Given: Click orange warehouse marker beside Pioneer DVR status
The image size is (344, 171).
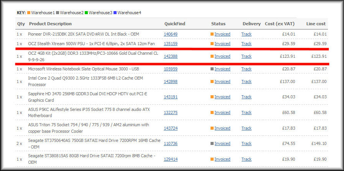Looking at the screenshot, I should pyautogui.click(x=212, y=34).
